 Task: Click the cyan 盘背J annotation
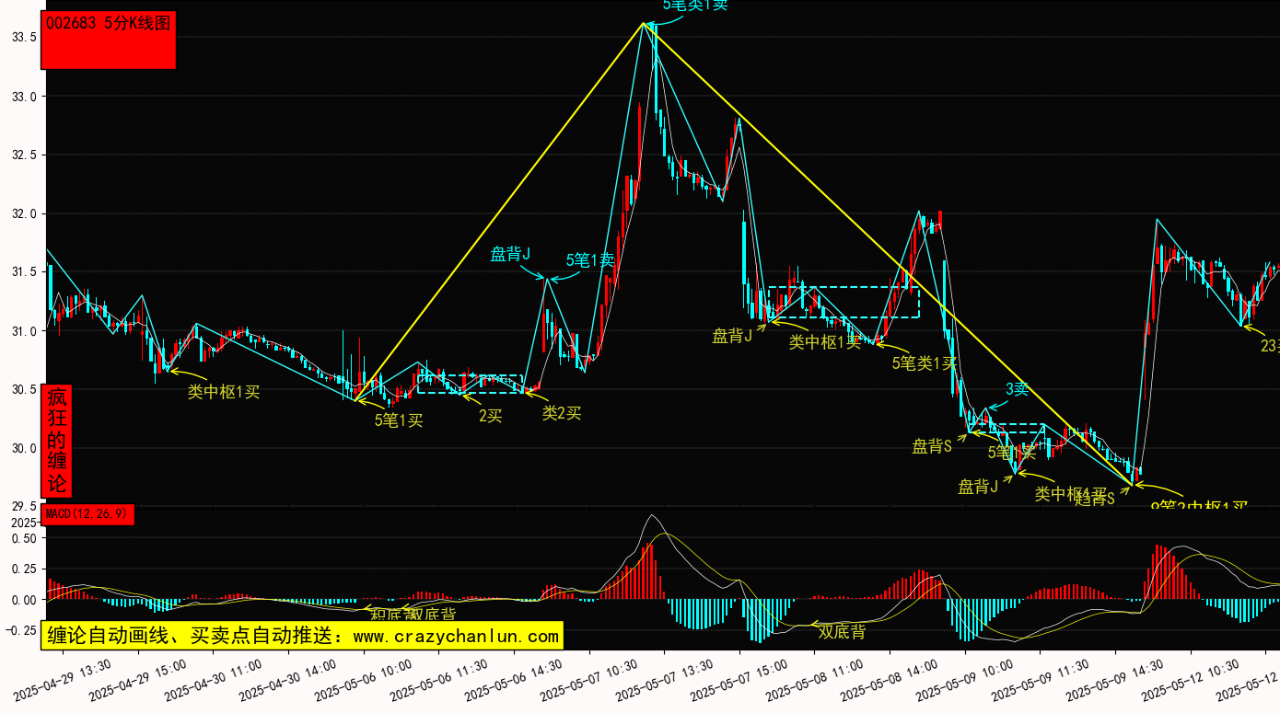(x=510, y=254)
